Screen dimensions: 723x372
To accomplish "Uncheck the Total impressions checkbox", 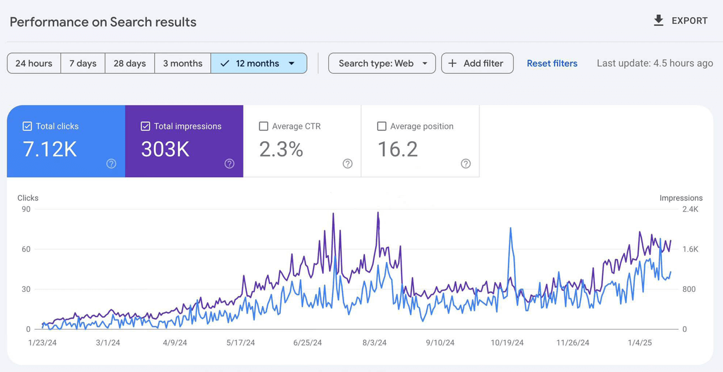I will pyautogui.click(x=145, y=126).
